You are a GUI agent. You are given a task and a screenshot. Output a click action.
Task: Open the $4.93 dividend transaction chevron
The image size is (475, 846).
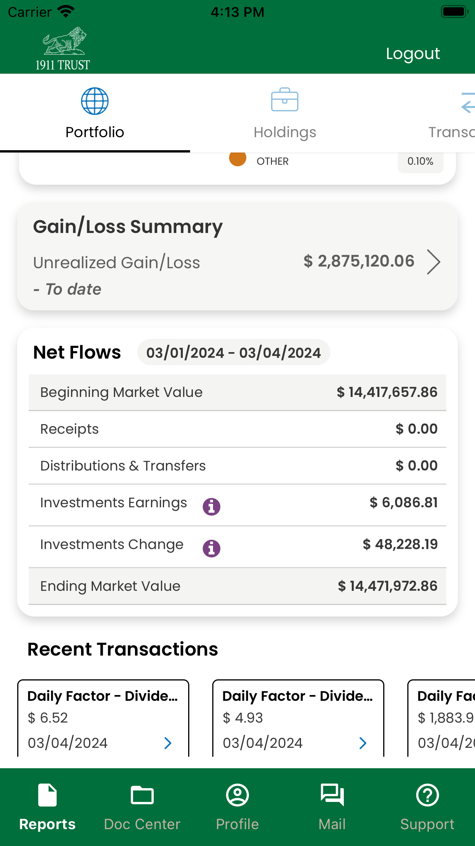pos(363,743)
